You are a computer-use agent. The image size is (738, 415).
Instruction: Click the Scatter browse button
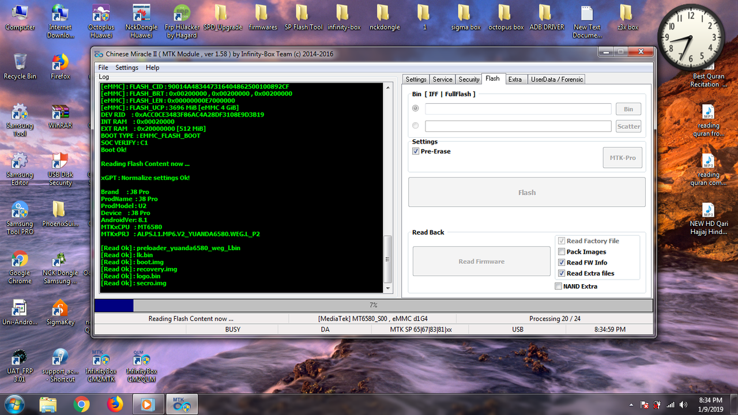(x=628, y=126)
